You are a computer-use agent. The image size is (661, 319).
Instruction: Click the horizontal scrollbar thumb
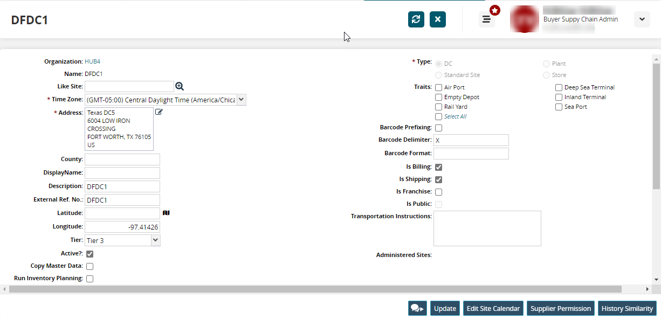(x=315, y=289)
